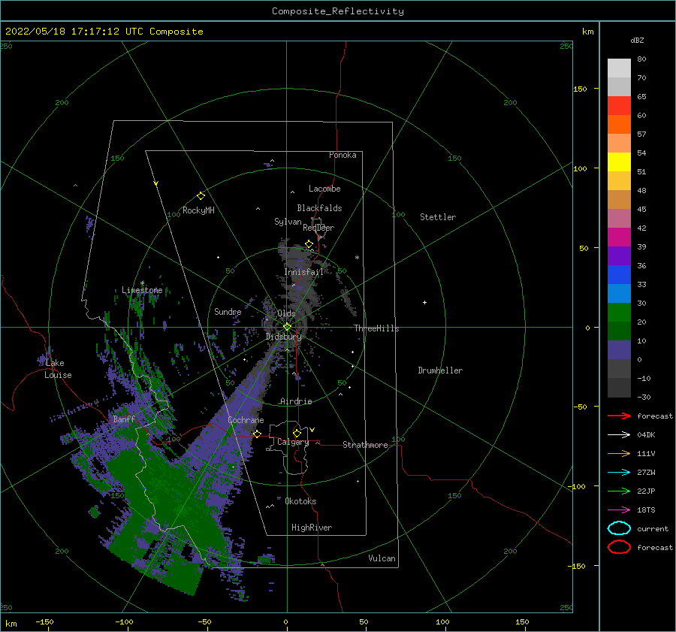
Task: Click the red forecast arrow in legend
Action: [619, 416]
